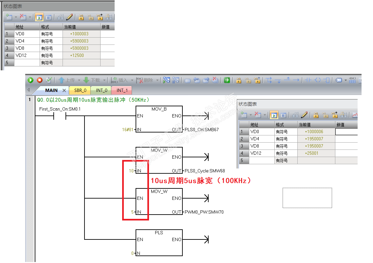Image resolution: width=373 pixels, height=263 pixels.
Task: Click the 上传 upload button
Action: click(67, 80)
